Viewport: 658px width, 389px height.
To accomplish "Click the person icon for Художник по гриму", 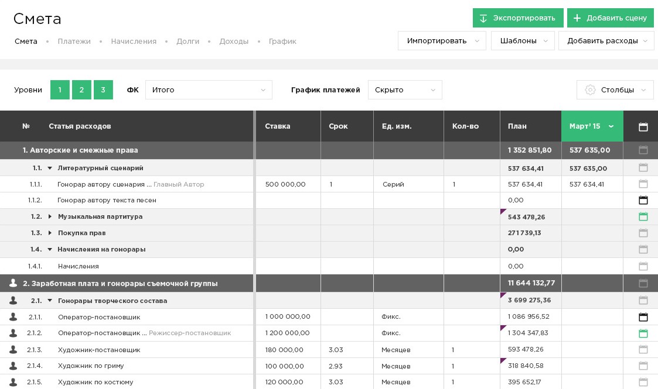I will point(13,366).
